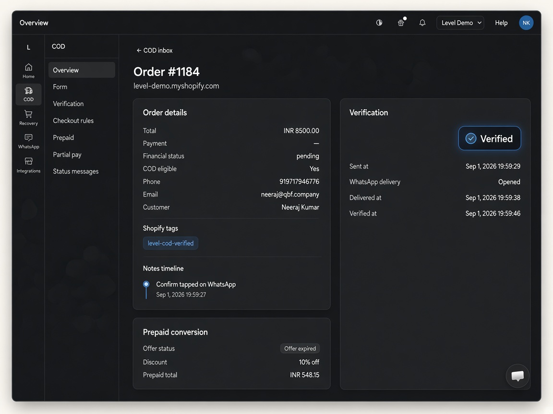The height and width of the screenshot is (414, 553).
Task: Click the timeline marker for Confirm tapped
Action: pos(146,284)
